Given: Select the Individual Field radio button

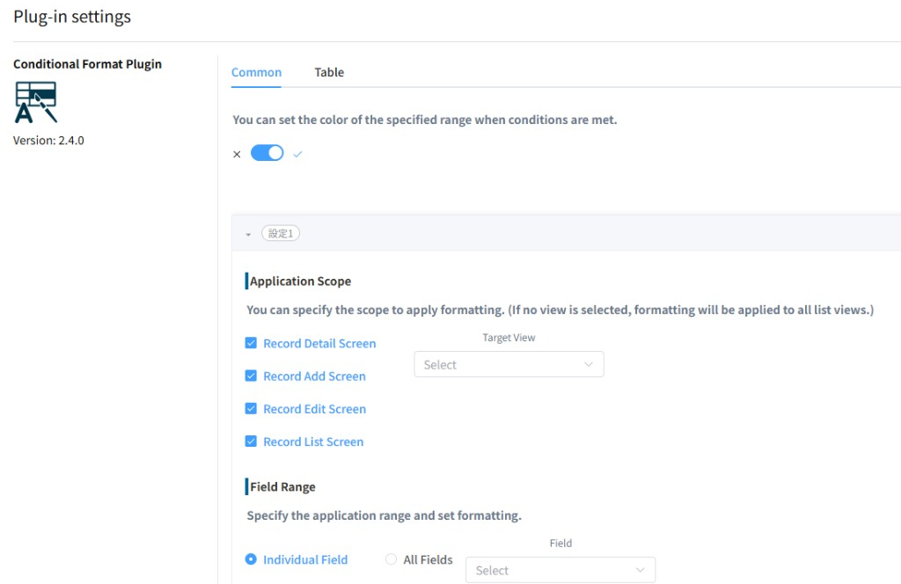Looking at the screenshot, I should click(x=251, y=559).
